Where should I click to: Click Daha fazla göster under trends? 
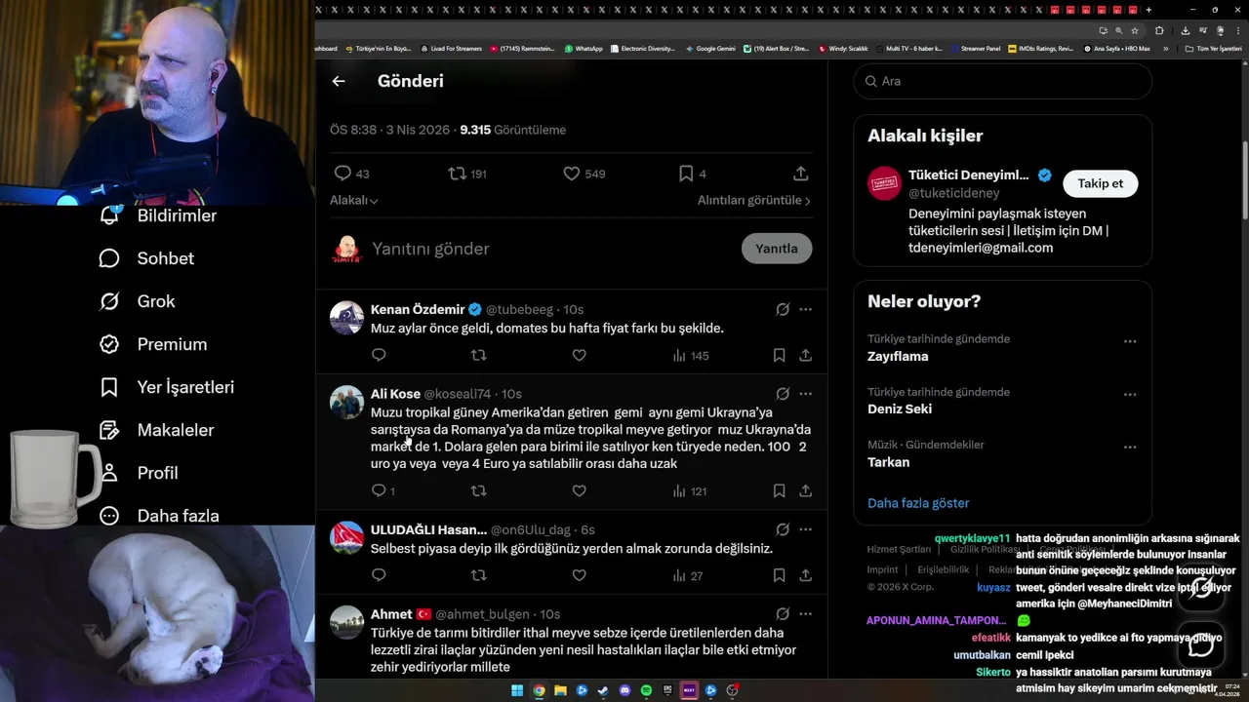coord(918,503)
